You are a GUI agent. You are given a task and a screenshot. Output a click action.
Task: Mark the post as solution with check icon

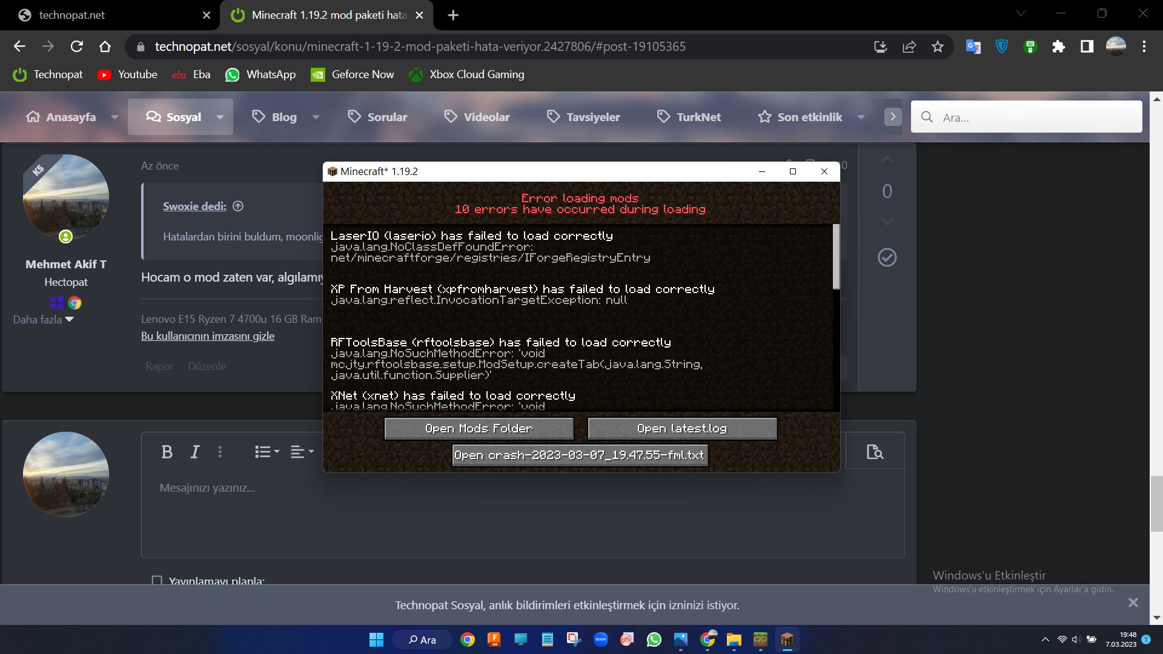click(x=887, y=257)
